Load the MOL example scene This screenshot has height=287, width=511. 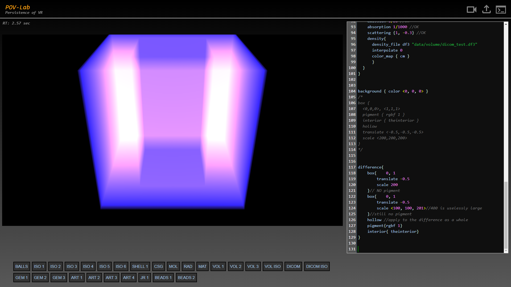(173, 266)
